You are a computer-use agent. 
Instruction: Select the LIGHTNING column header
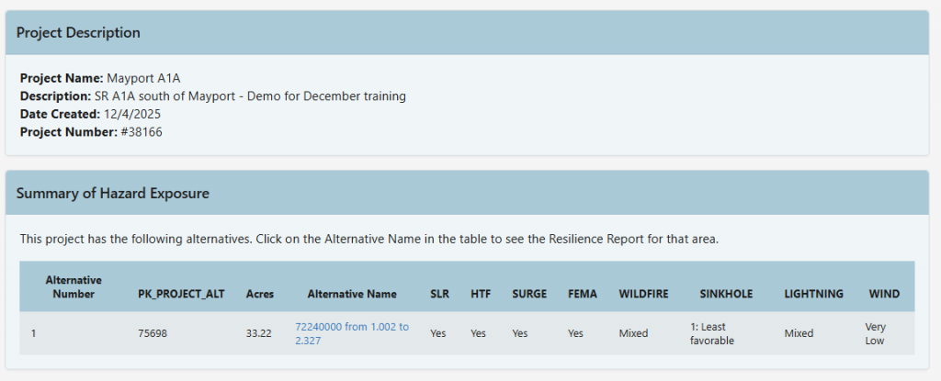pos(813,294)
